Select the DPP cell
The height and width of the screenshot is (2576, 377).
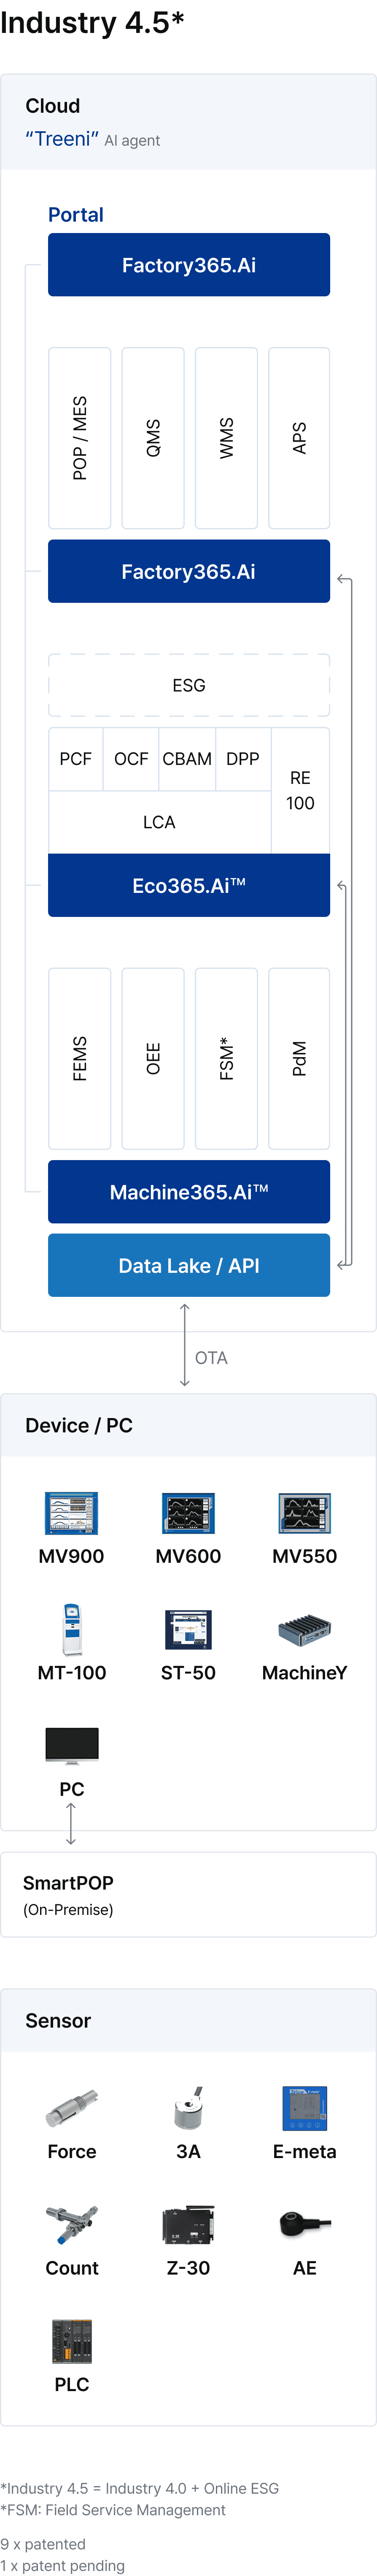tap(243, 759)
